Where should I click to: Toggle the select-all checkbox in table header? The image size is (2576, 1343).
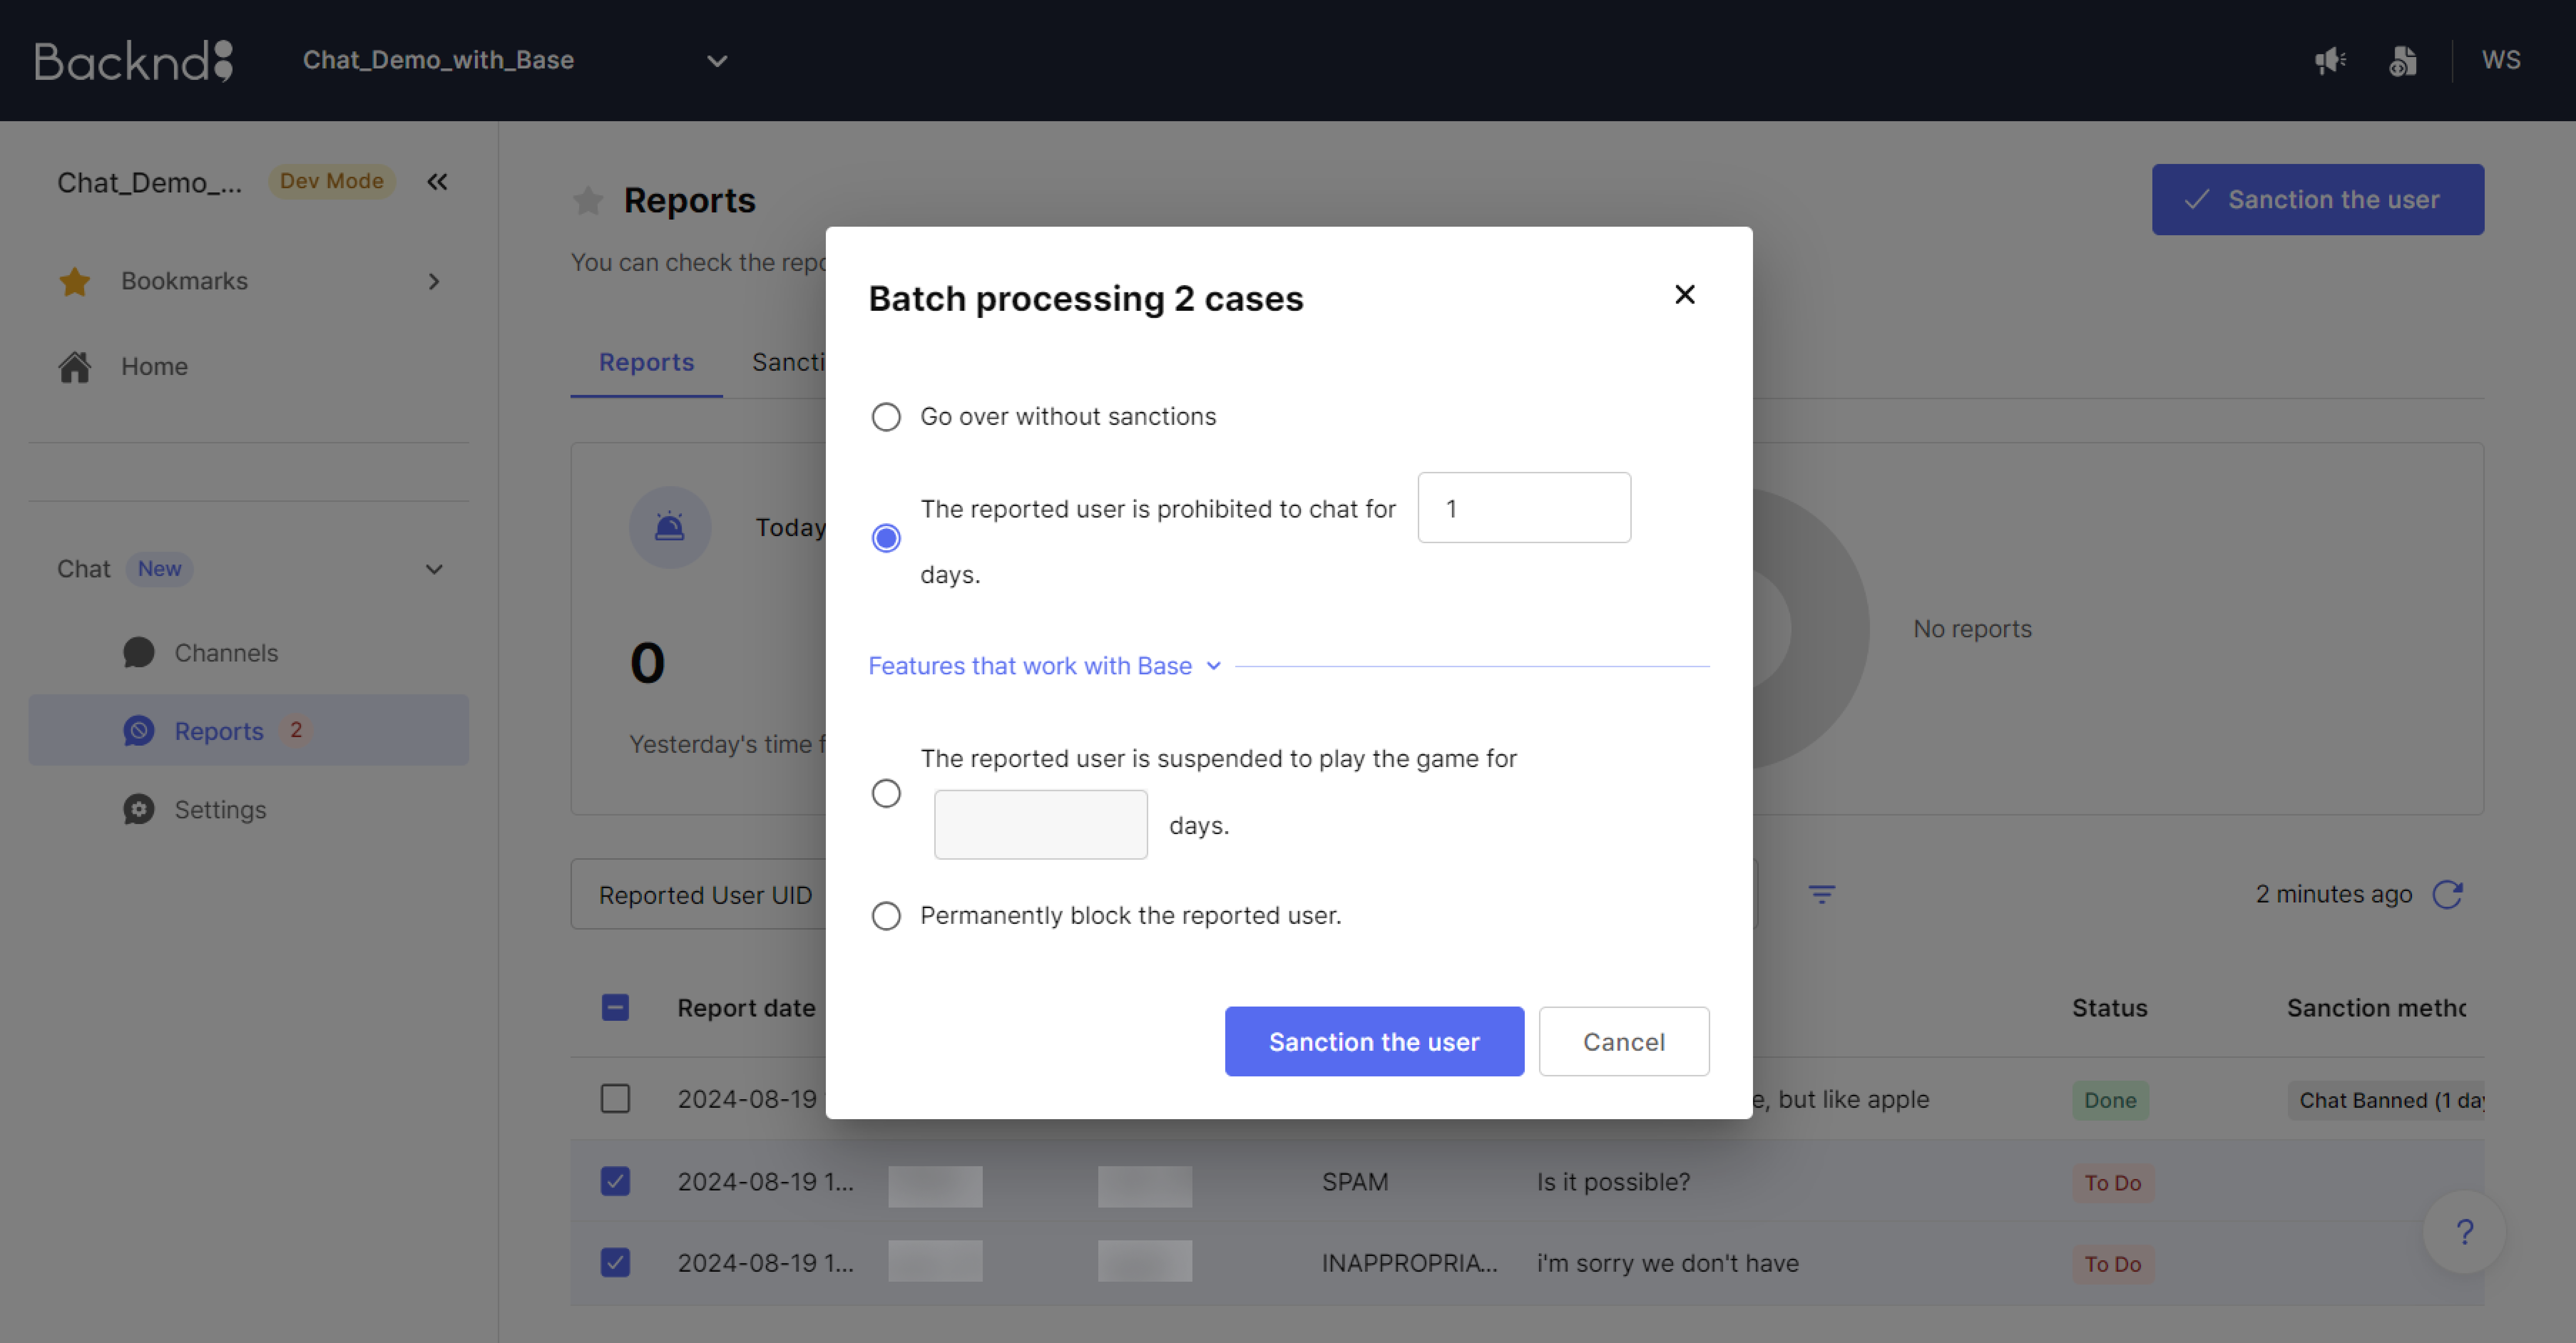615,1007
